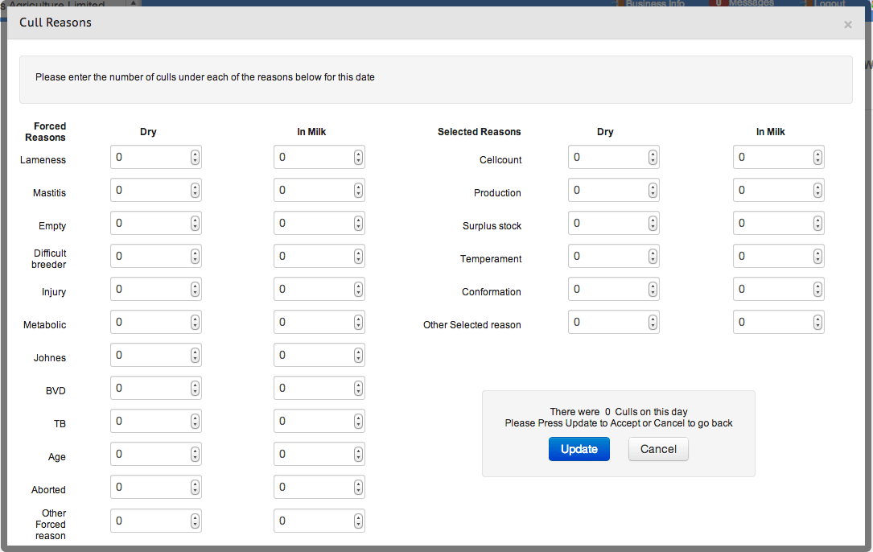Select the Aborted Dry input field
The height and width of the screenshot is (552, 873).
coord(150,488)
